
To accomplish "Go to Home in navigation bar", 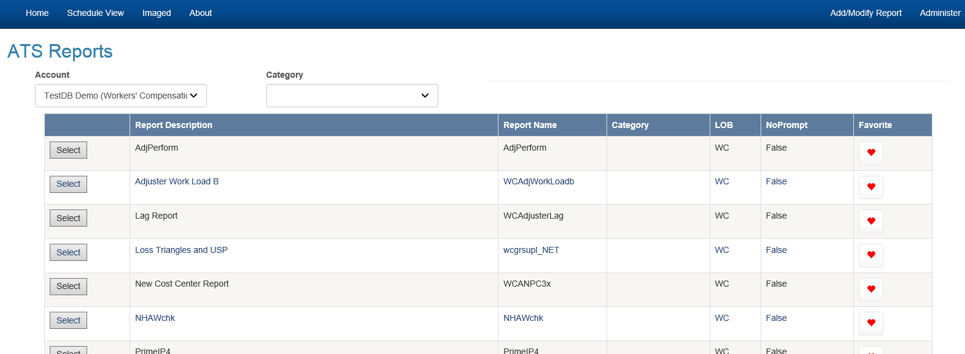I will tap(37, 13).
